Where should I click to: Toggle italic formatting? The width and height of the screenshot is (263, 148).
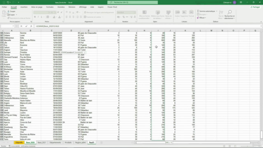38,17
